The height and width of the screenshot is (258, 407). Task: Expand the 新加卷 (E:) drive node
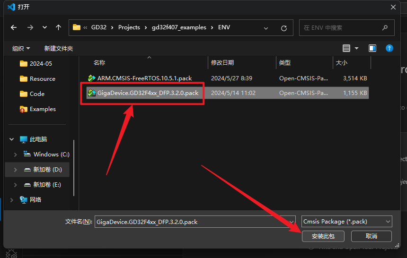tap(15, 185)
